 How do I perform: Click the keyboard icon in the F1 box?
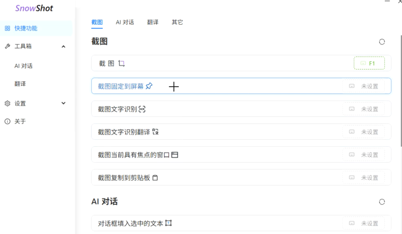[363, 63]
